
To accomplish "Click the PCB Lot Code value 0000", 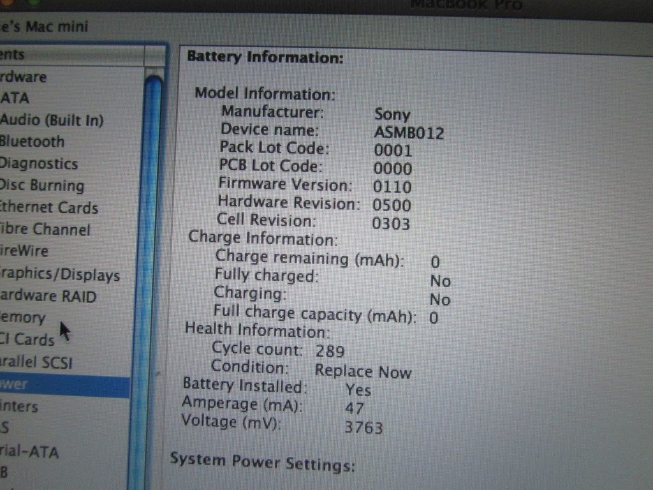I will pos(392,168).
